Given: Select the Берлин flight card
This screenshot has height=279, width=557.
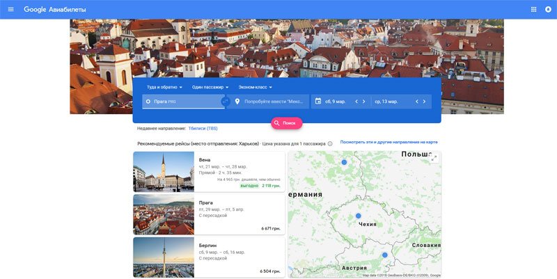Looking at the screenshot, I should (209, 257).
